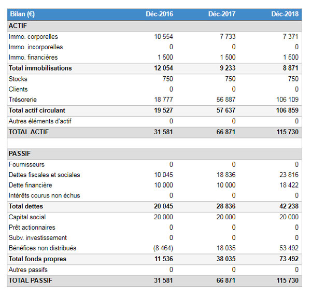Select the total '8 871'
This screenshot has height=297, width=311.
point(291,68)
